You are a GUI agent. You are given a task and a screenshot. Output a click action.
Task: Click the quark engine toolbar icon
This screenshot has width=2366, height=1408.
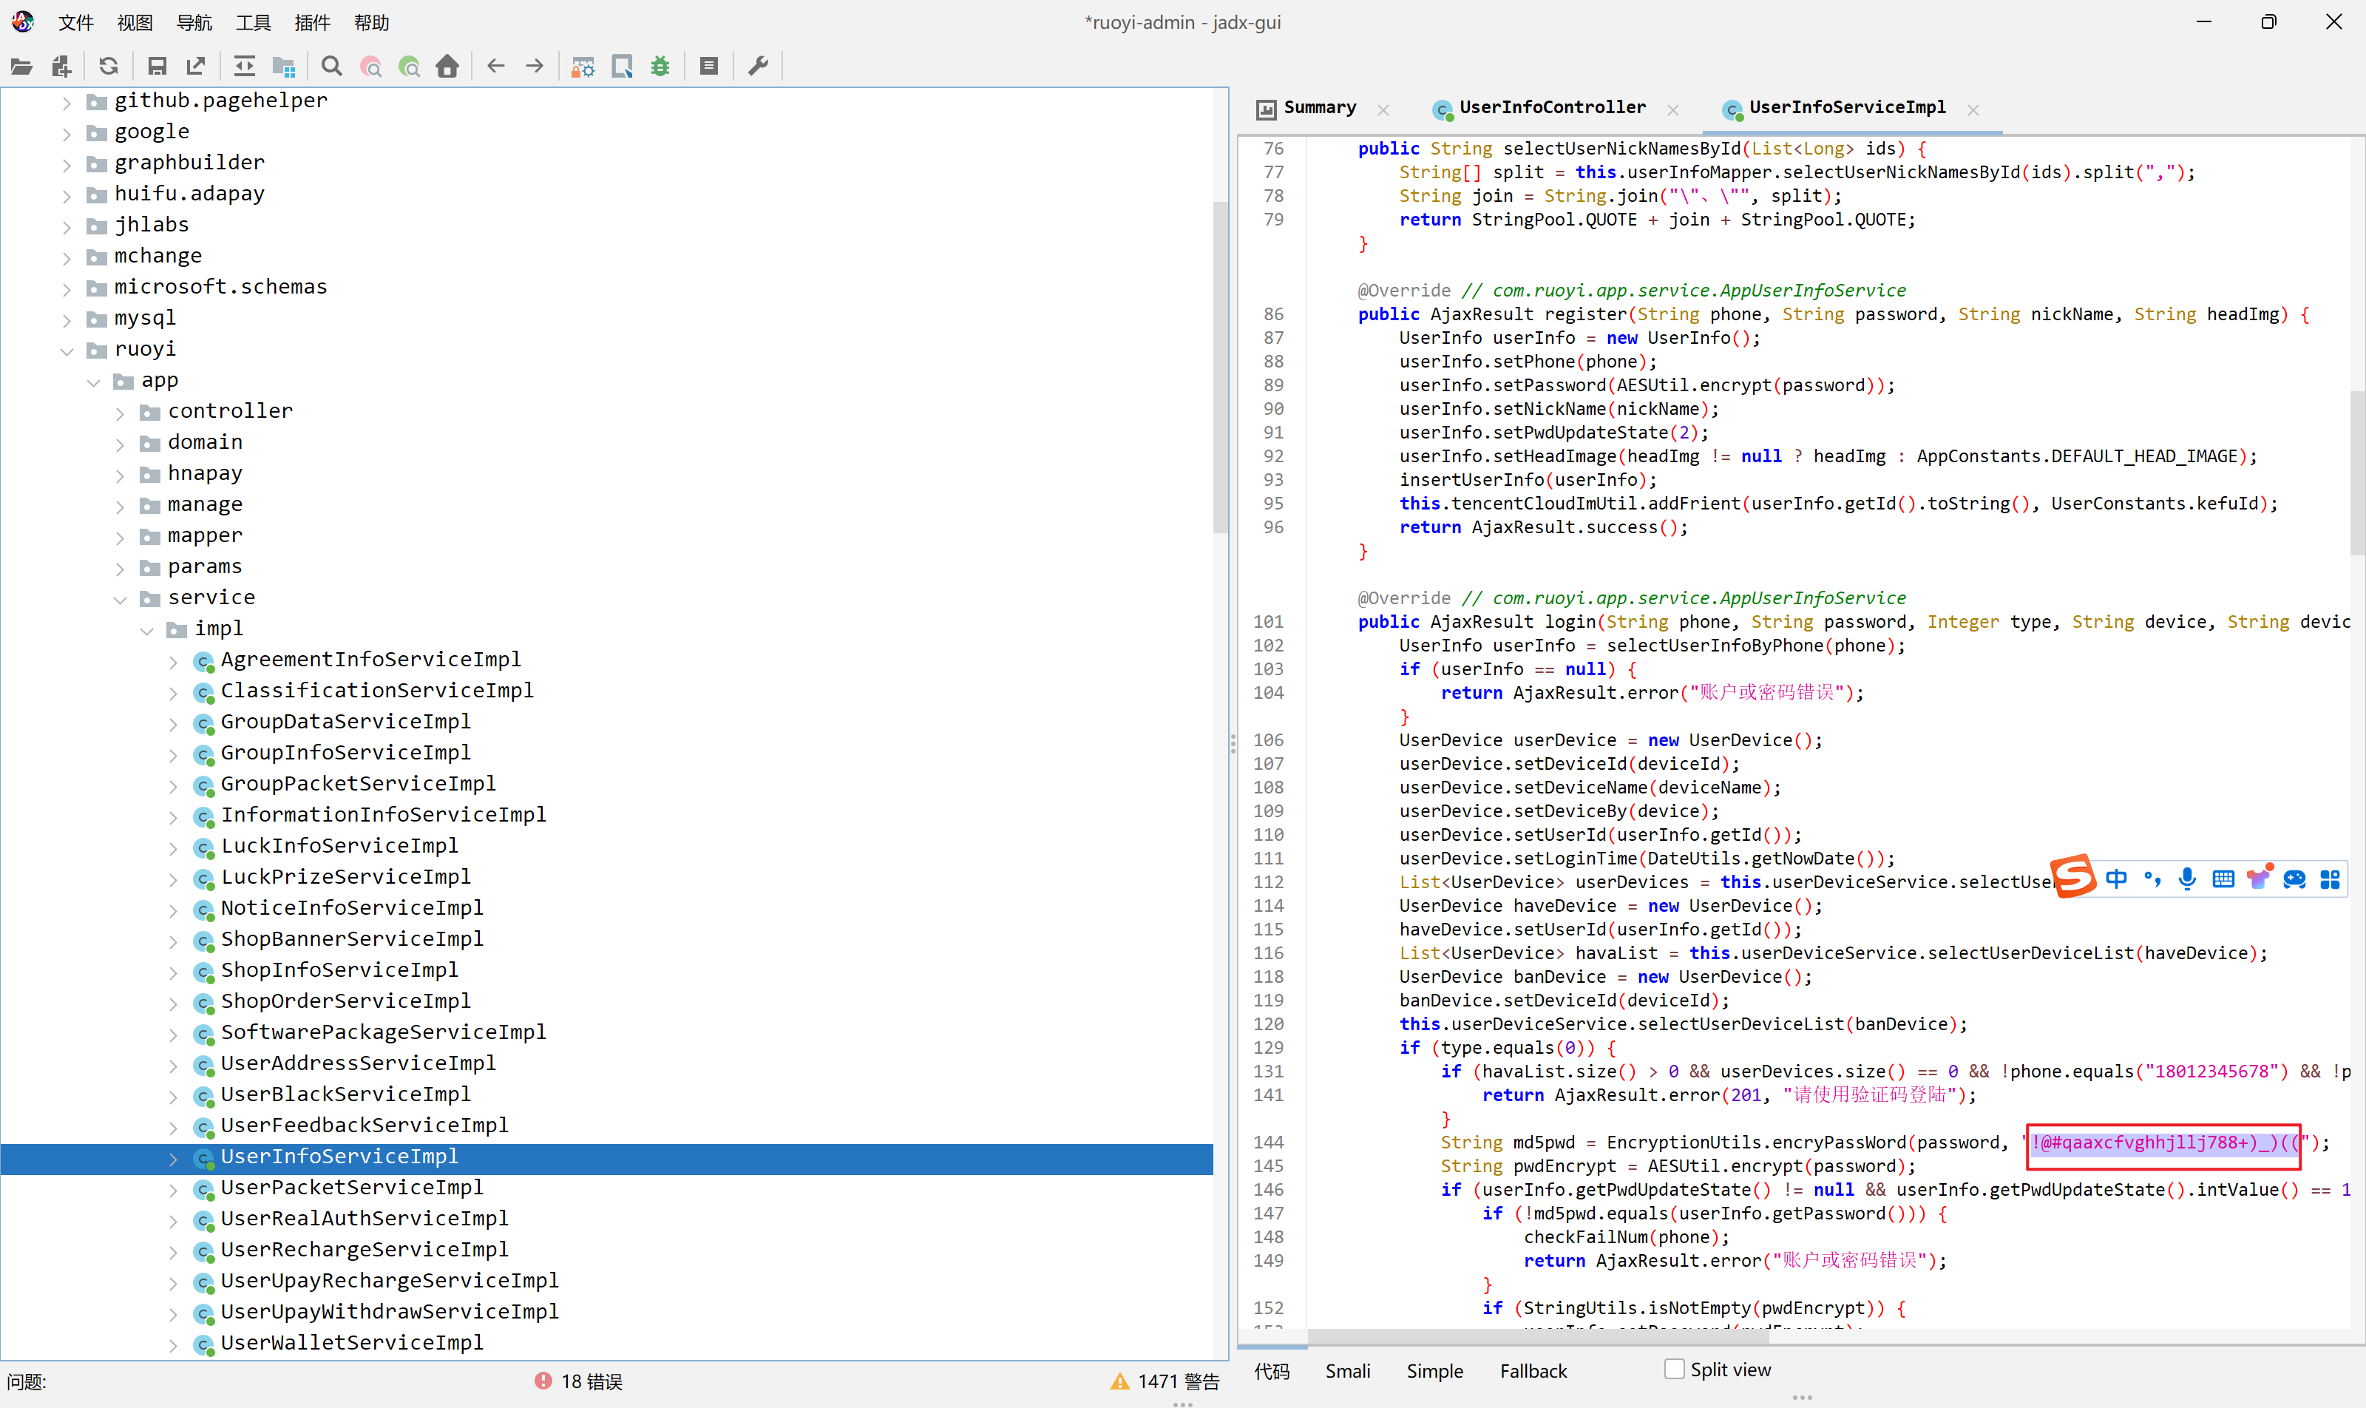[x=623, y=67]
